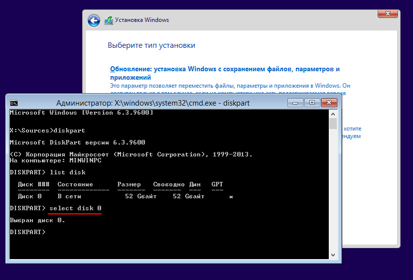Click the 'Свободно' column header

click(169, 184)
